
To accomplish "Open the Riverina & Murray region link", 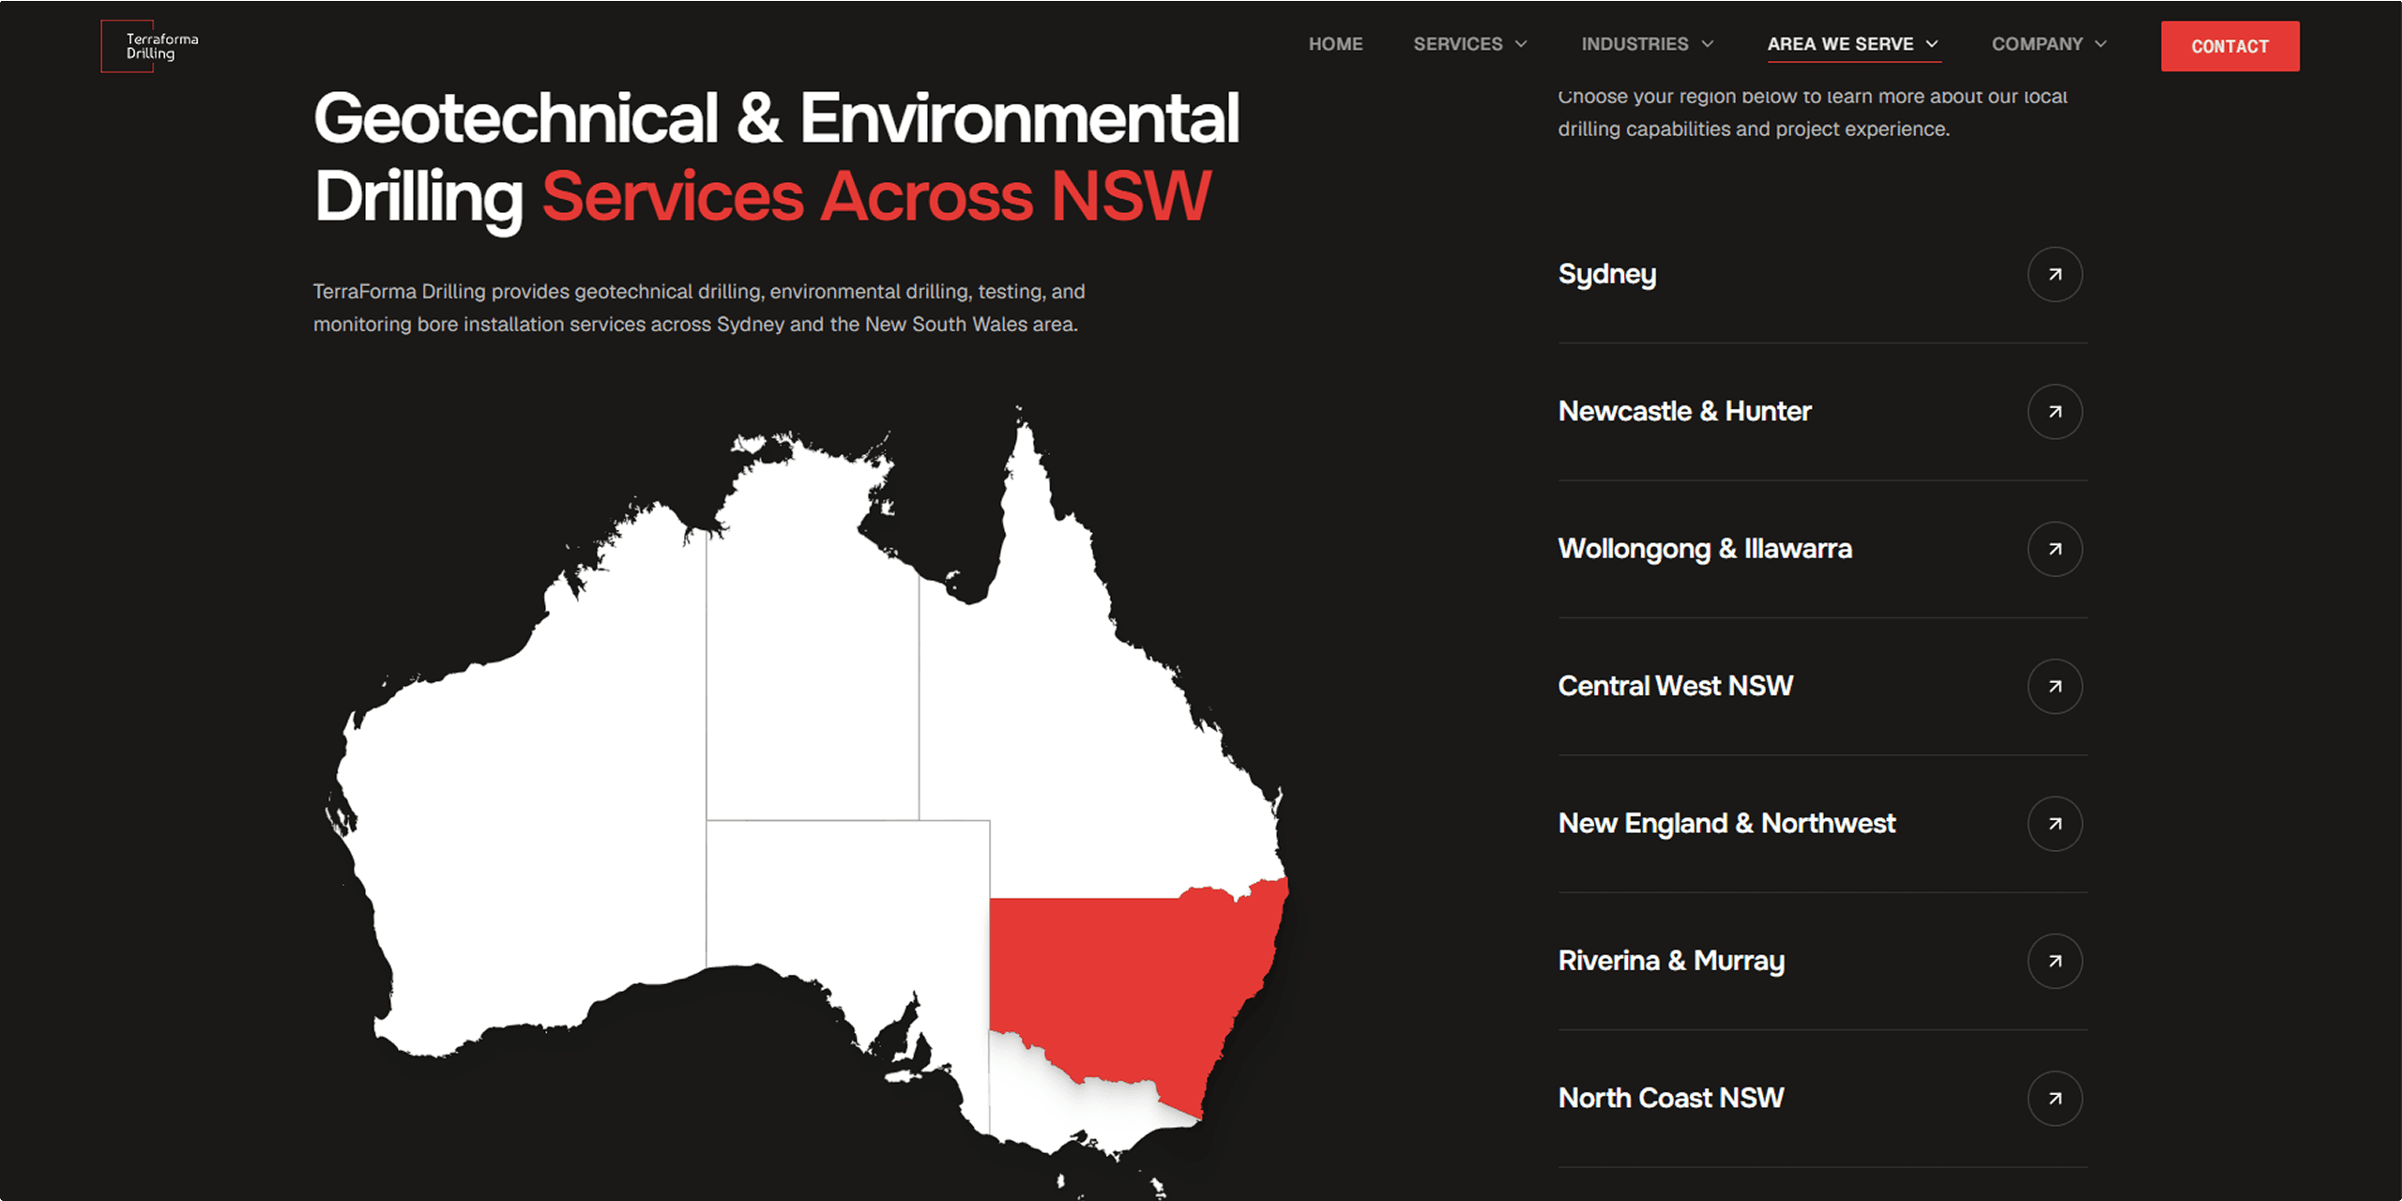I will (x=1671, y=961).
